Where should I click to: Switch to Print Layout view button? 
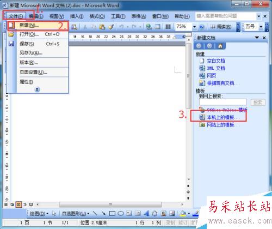tap(18, 204)
